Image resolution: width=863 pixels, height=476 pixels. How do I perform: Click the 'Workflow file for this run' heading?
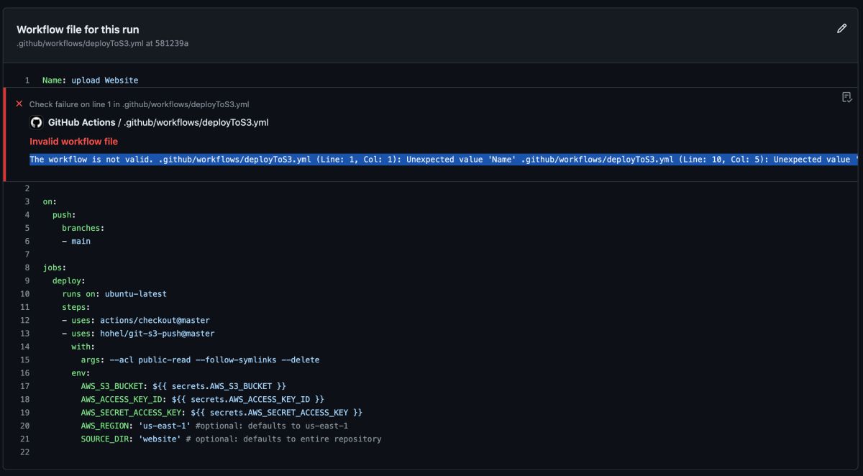(78, 29)
